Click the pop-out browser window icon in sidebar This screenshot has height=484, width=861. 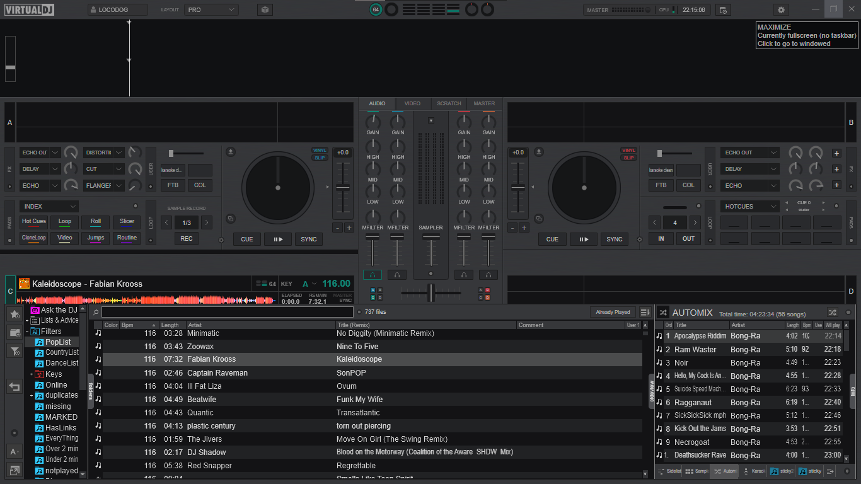tap(14, 470)
